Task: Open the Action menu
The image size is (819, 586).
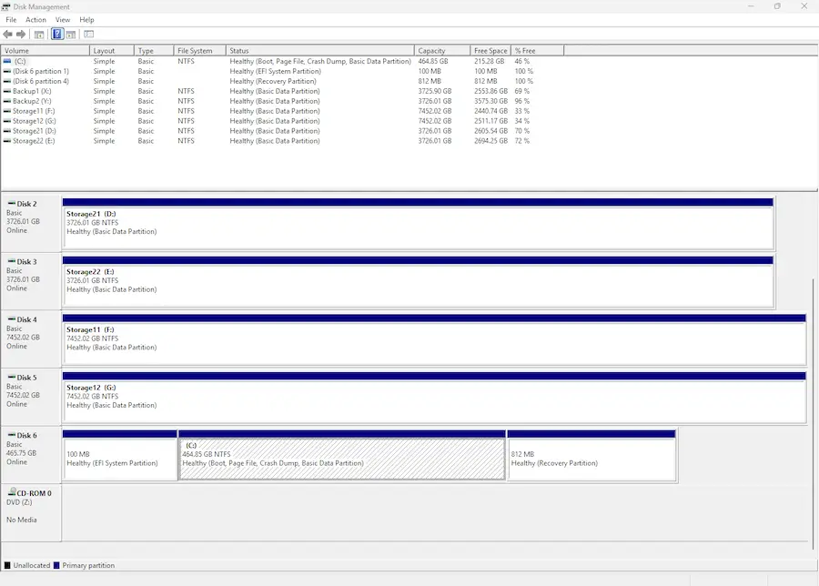Action: point(35,20)
